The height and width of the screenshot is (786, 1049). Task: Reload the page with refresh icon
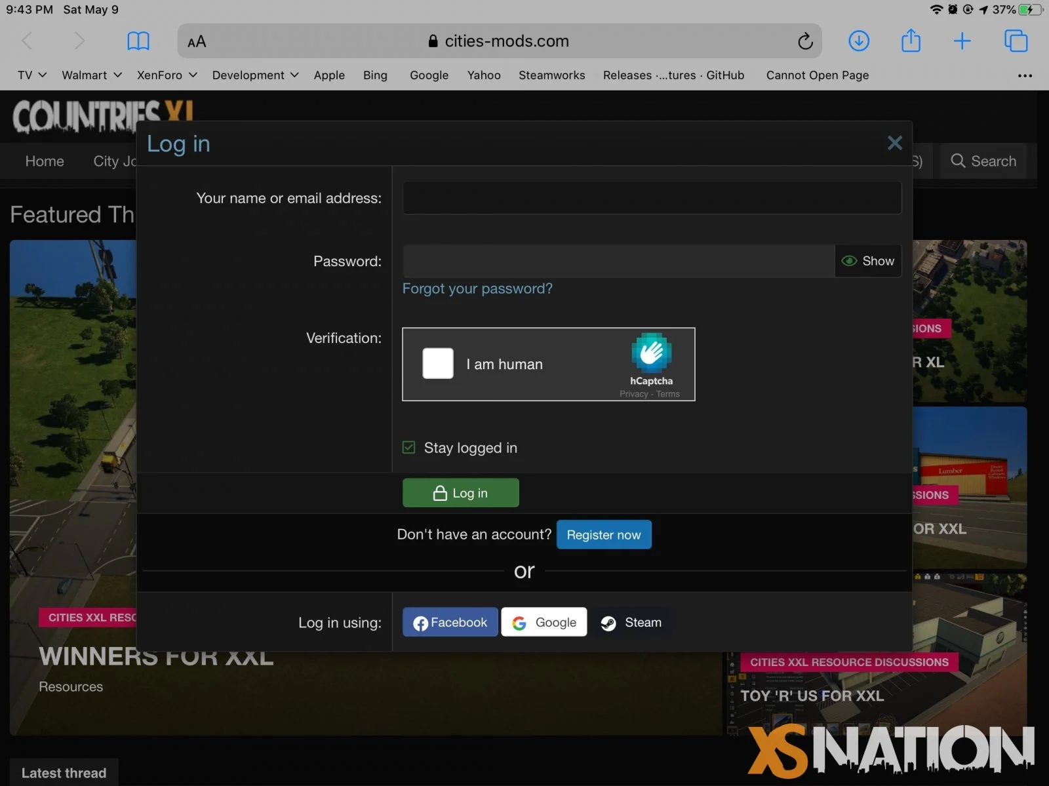tap(805, 41)
